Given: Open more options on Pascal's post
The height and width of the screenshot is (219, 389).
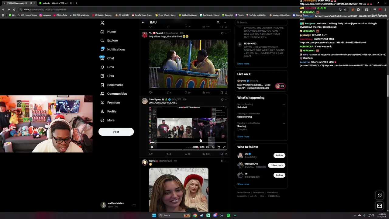Looking at the screenshot, I should point(226,33).
